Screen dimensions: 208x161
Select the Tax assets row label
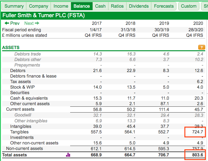(x=21, y=82)
